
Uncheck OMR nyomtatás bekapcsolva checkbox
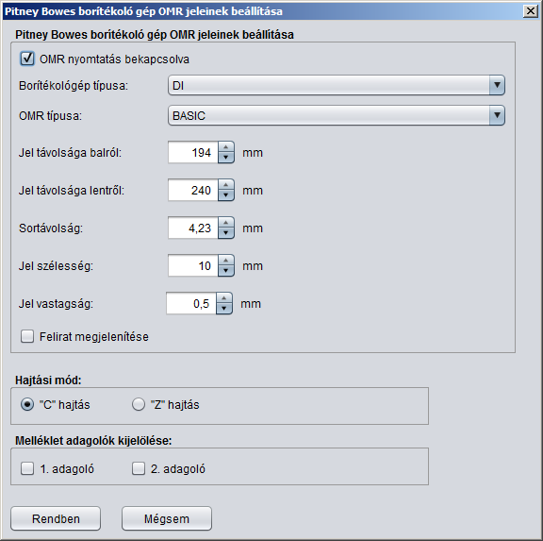(27, 59)
